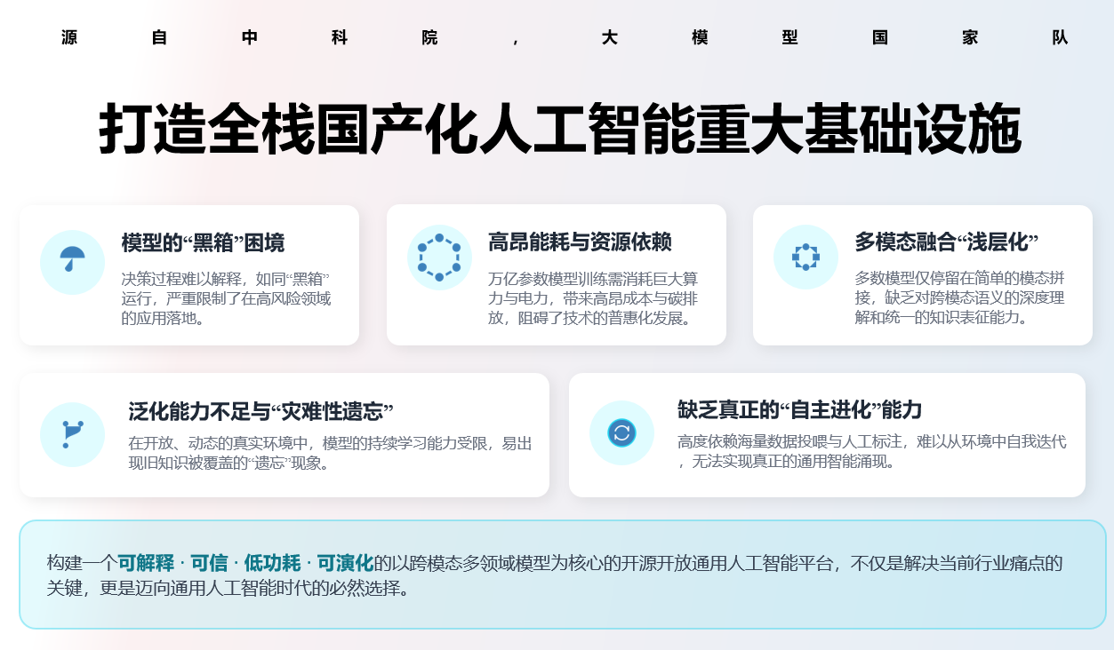Click the description starting 多数模型仅停留

click(x=959, y=297)
